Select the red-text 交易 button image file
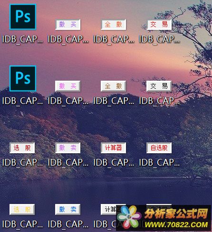The height and width of the screenshot is (232, 212). (159, 25)
